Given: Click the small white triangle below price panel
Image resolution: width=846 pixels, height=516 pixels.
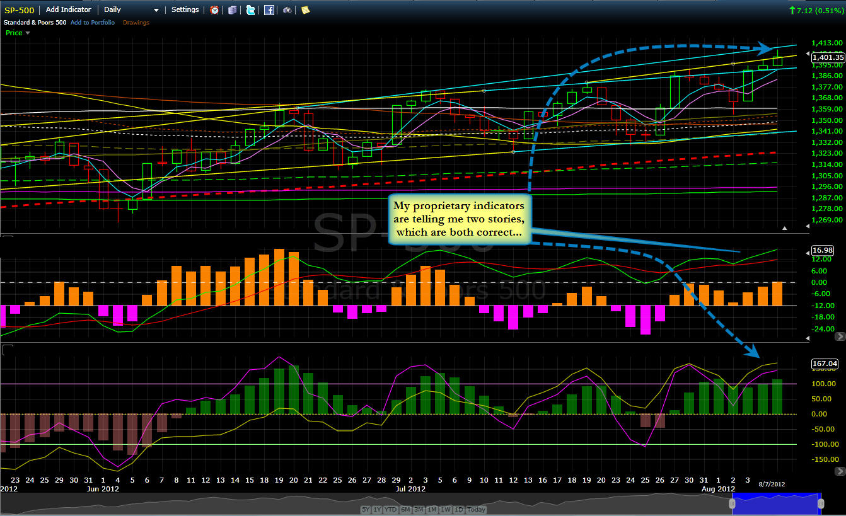Looking at the screenshot, I should click(785, 227).
